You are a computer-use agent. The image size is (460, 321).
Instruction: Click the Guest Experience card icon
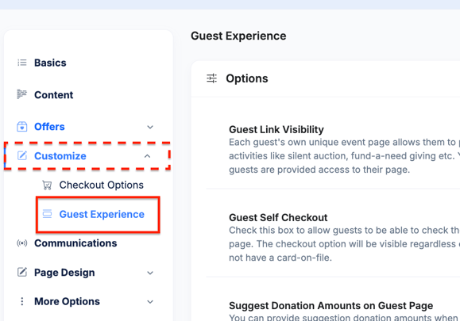pos(47,214)
